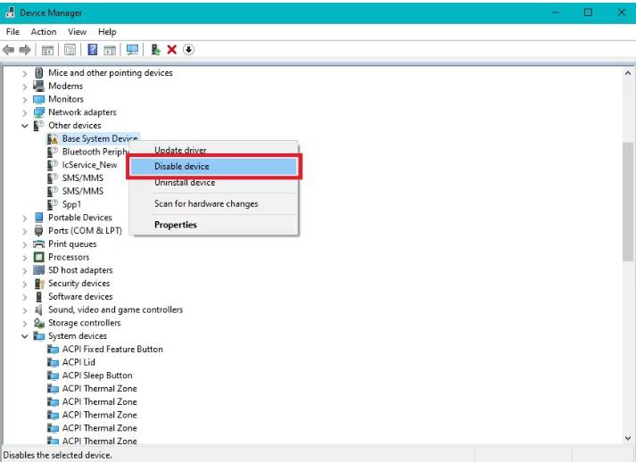The image size is (636, 462).
Task: Open the View menu
Action: coord(77,31)
